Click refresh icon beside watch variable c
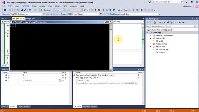 tap(60, 80)
